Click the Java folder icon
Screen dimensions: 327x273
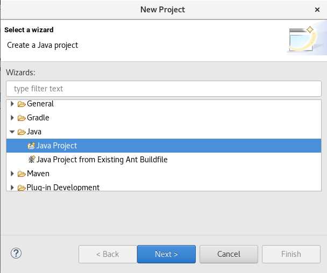pyautogui.click(x=22, y=132)
